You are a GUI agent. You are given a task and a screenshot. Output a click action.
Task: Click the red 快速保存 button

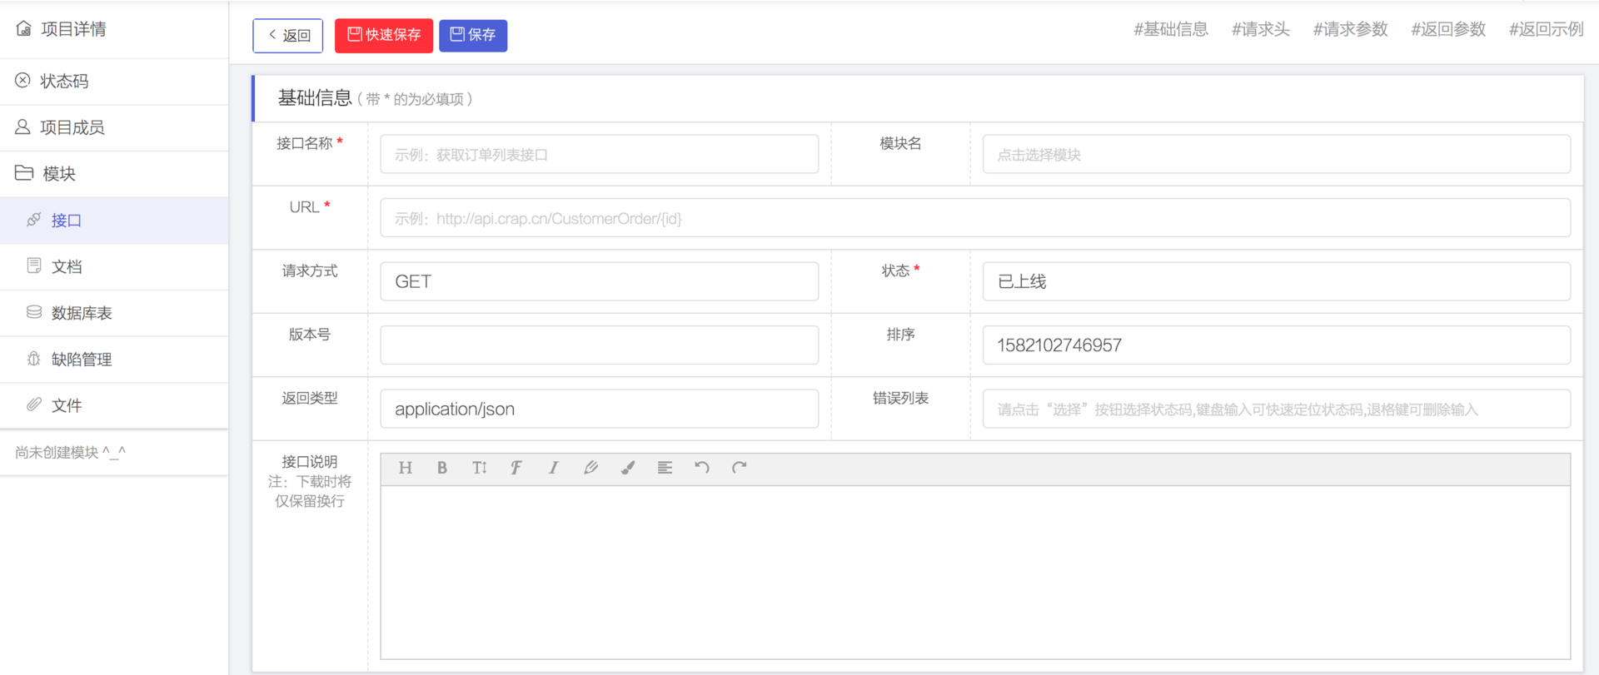[384, 36]
